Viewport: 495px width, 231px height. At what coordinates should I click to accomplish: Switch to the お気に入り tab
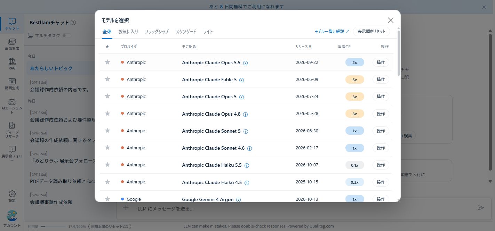(128, 32)
